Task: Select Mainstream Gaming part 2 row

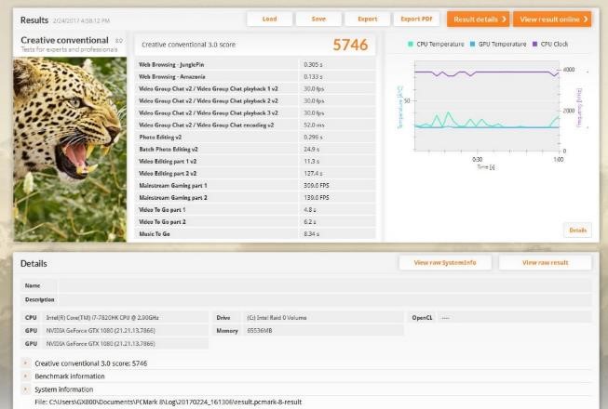Action: [x=255, y=197]
